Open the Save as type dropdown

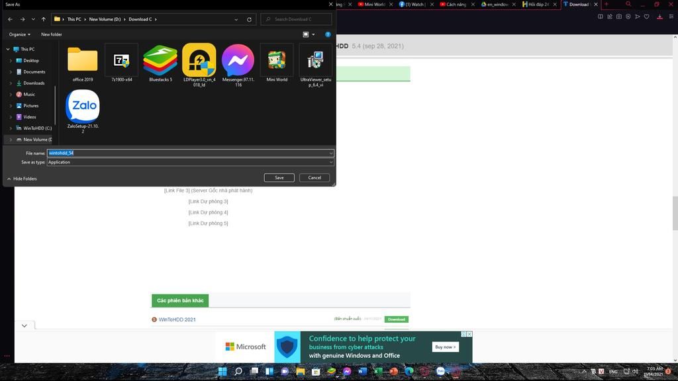[190, 162]
